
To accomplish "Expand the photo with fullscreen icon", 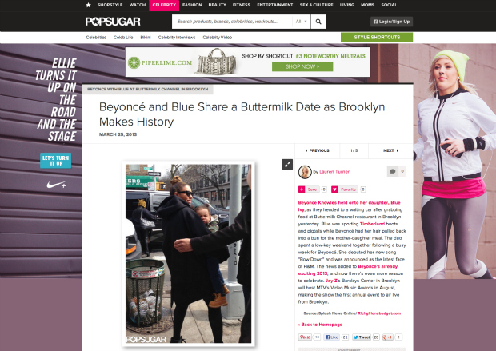I will click(x=287, y=165).
